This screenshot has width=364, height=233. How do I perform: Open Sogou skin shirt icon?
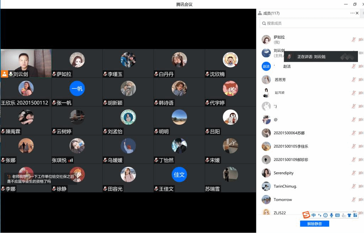pyautogui.click(x=349, y=215)
